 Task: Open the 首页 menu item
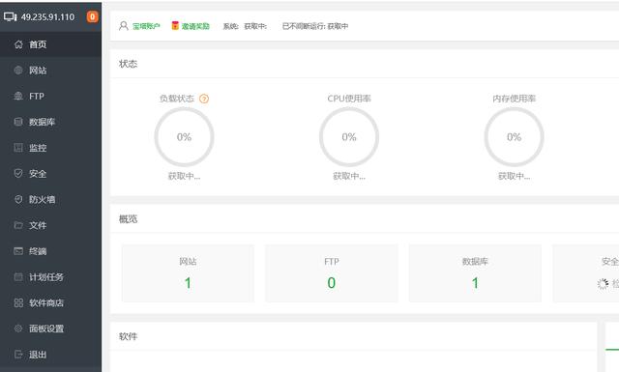(x=50, y=44)
